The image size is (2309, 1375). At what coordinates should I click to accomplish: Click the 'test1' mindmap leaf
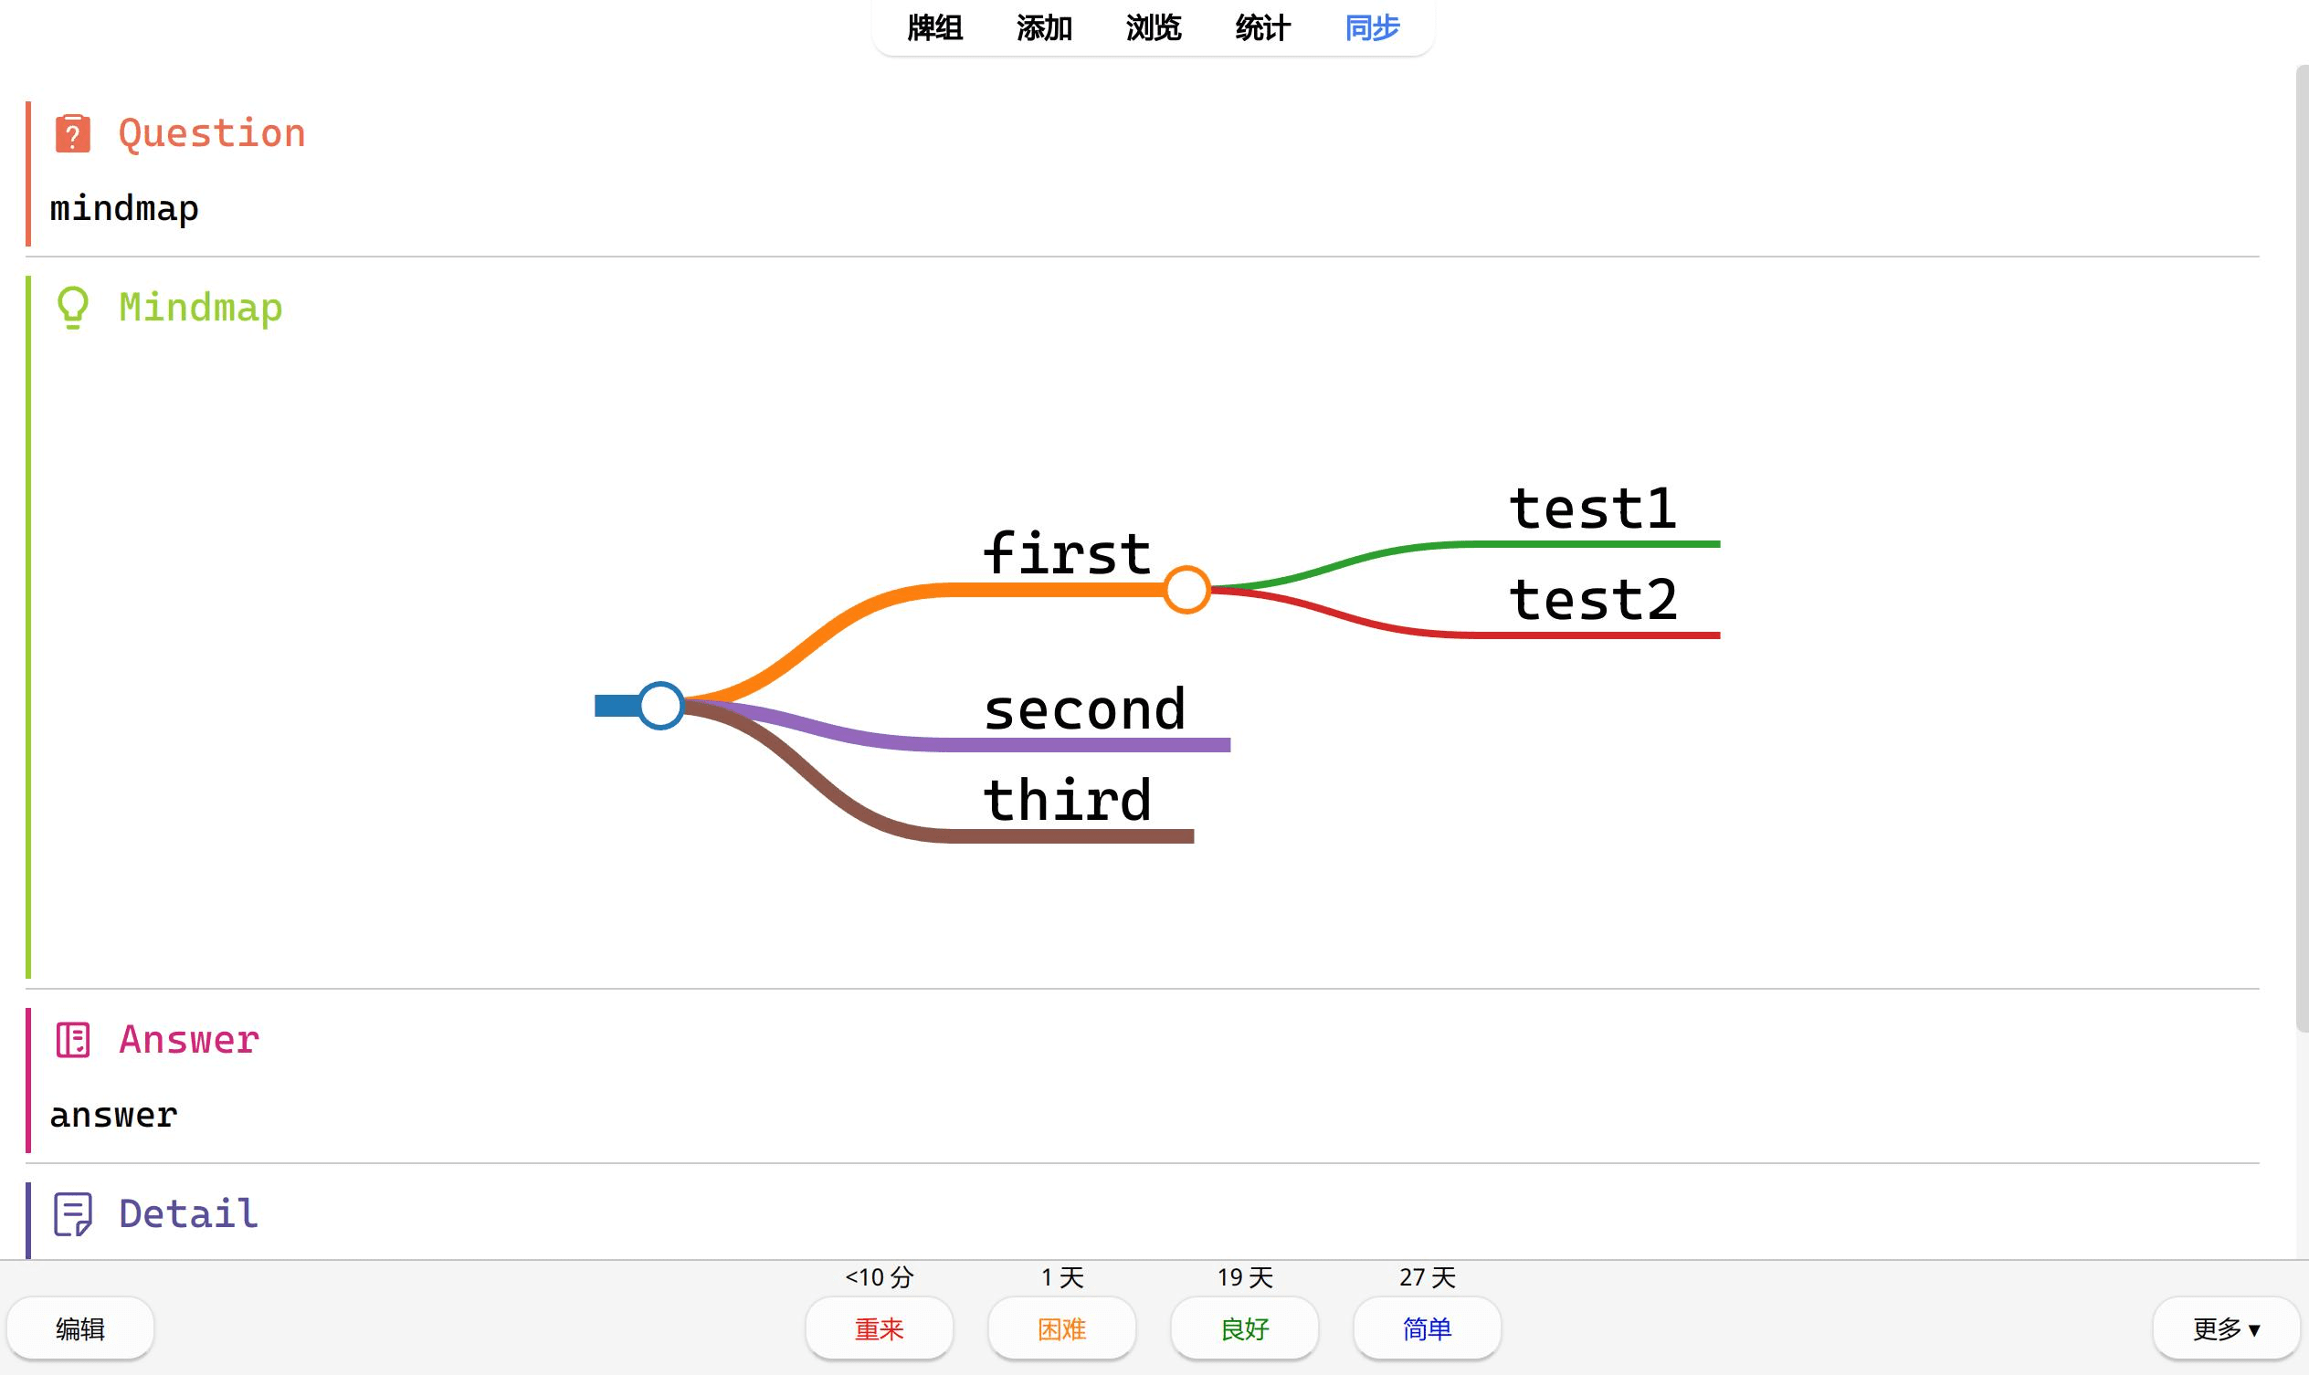point(1593,509)
